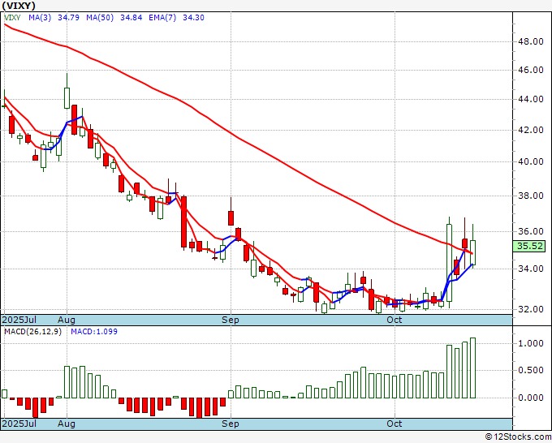Click the MACD:1.099 value label
Image resolution: width=552 pixels, height=443 pixels.
[94, 332]
